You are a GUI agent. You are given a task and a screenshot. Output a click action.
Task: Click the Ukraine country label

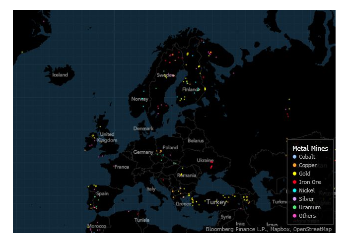tap(205, 160)
